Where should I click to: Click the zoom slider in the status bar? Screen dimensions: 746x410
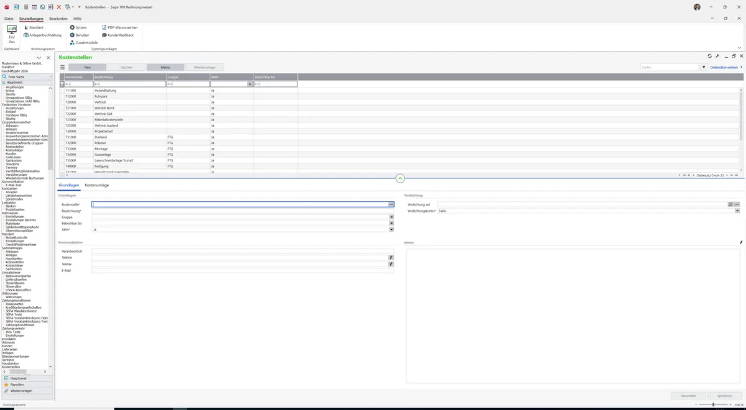(713, 404)
